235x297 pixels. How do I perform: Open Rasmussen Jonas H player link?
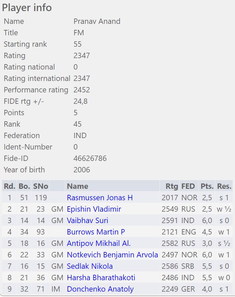point(100,198)
